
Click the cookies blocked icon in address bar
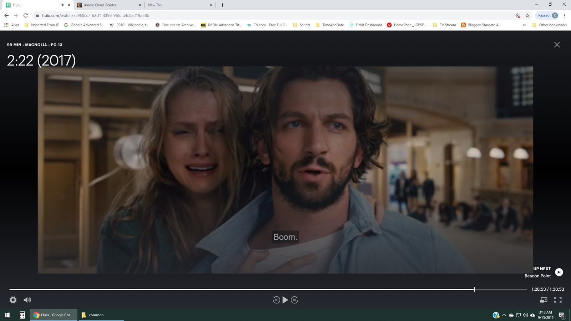(518, 15)
